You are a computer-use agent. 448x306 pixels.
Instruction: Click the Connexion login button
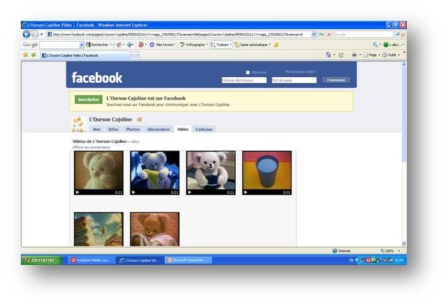click(x=336, y=80)
